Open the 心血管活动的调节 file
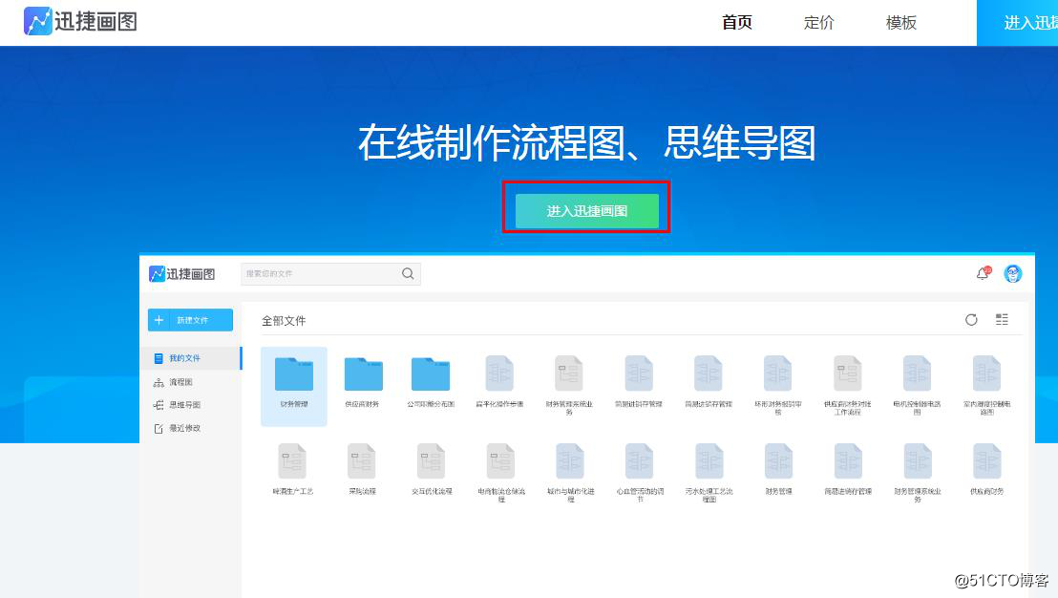This screenshot has width=1058, height=598. (x=640, y=473)
